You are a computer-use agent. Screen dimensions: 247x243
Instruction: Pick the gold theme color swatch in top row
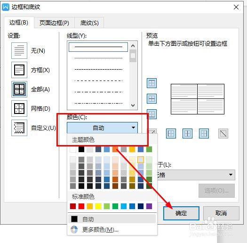point(132,149)
